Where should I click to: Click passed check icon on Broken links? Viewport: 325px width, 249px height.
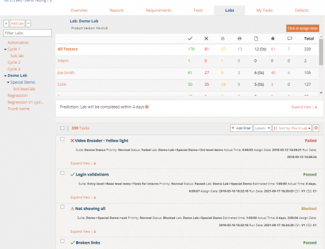click(73, 242)
